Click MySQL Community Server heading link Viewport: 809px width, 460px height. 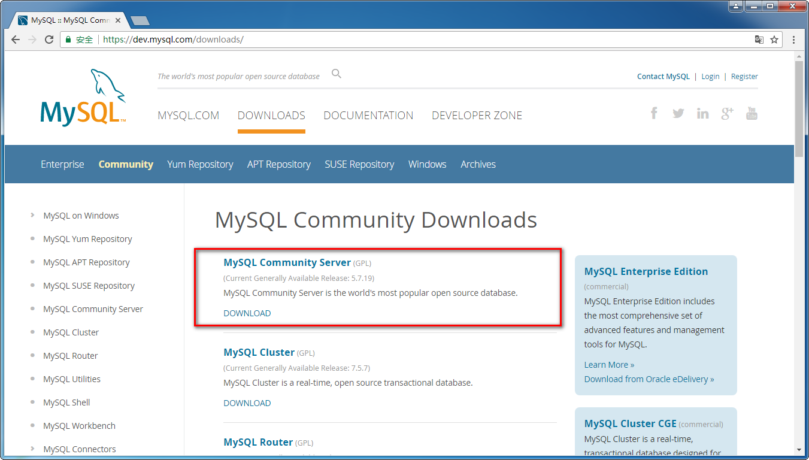(287, 262)
